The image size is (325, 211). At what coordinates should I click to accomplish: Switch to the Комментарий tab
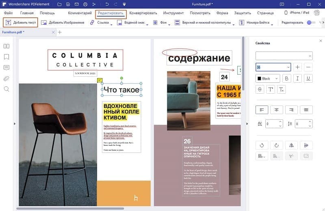click(80, 13)
